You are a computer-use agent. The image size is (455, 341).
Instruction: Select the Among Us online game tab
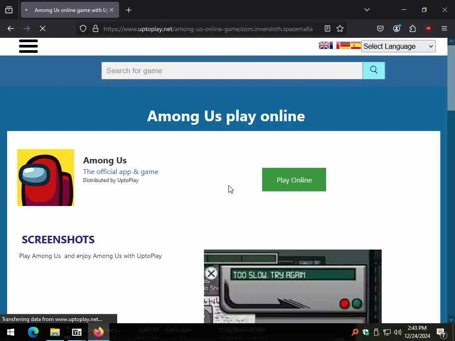[70, 10]
